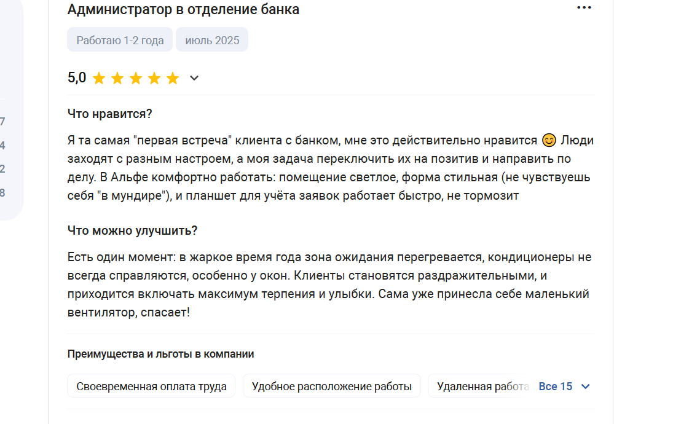Click the fourth yellow rating star
The height and width of the screenshot is (424, 673).
[x=154, y=78]
